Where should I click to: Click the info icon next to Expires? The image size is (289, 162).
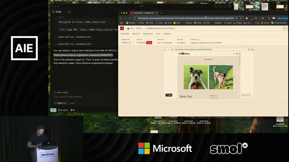(199, 40)
